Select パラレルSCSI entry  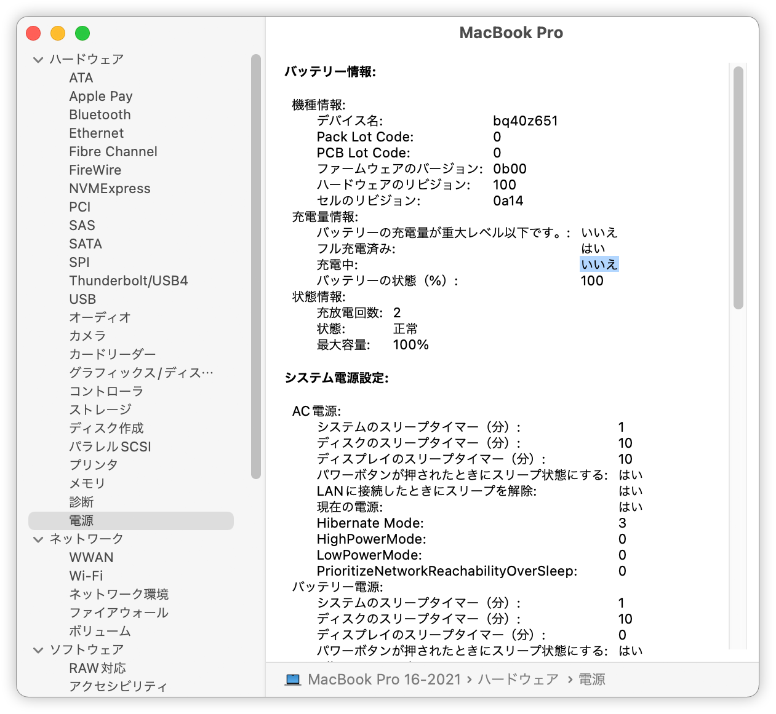(110, 447)
